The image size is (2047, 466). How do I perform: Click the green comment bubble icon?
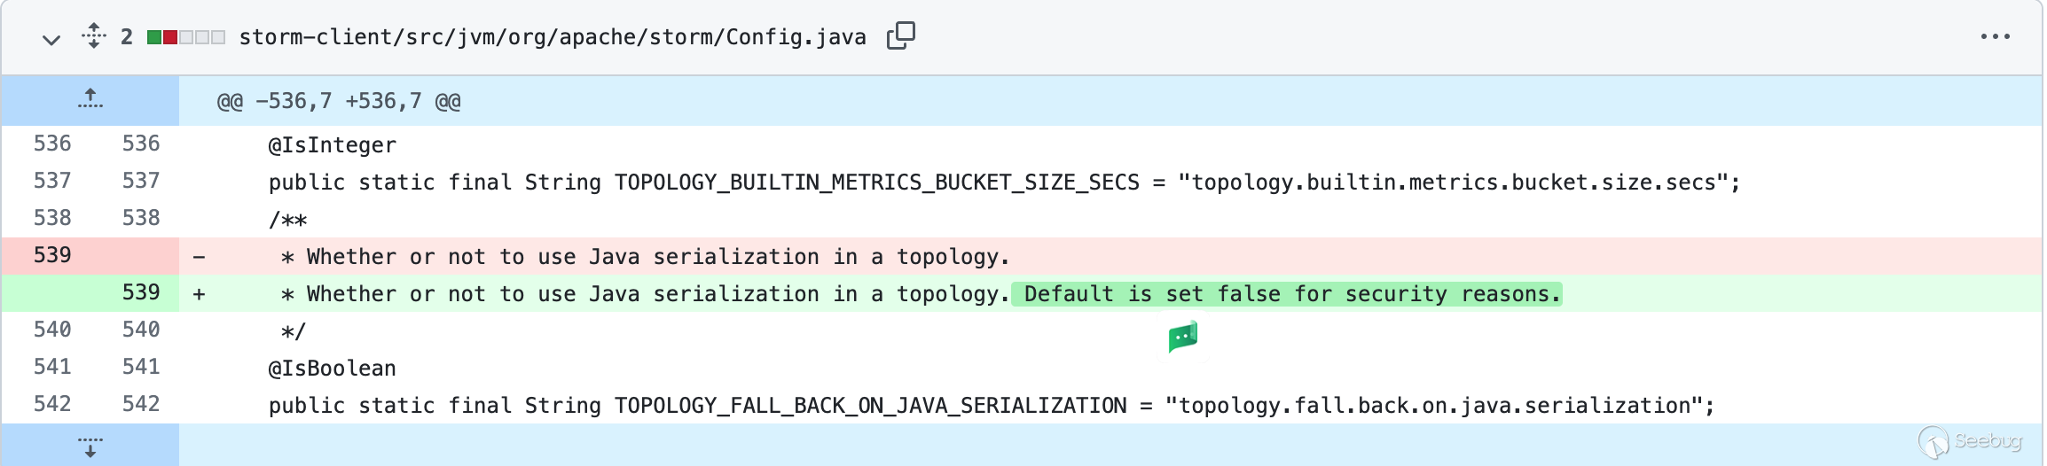[1183, 338]
